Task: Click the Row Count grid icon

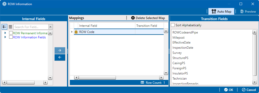Action: (x=142, y=83)
